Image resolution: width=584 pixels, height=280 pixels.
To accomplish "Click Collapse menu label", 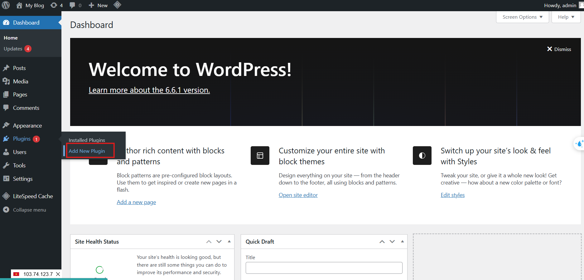I will click(30, 210).
